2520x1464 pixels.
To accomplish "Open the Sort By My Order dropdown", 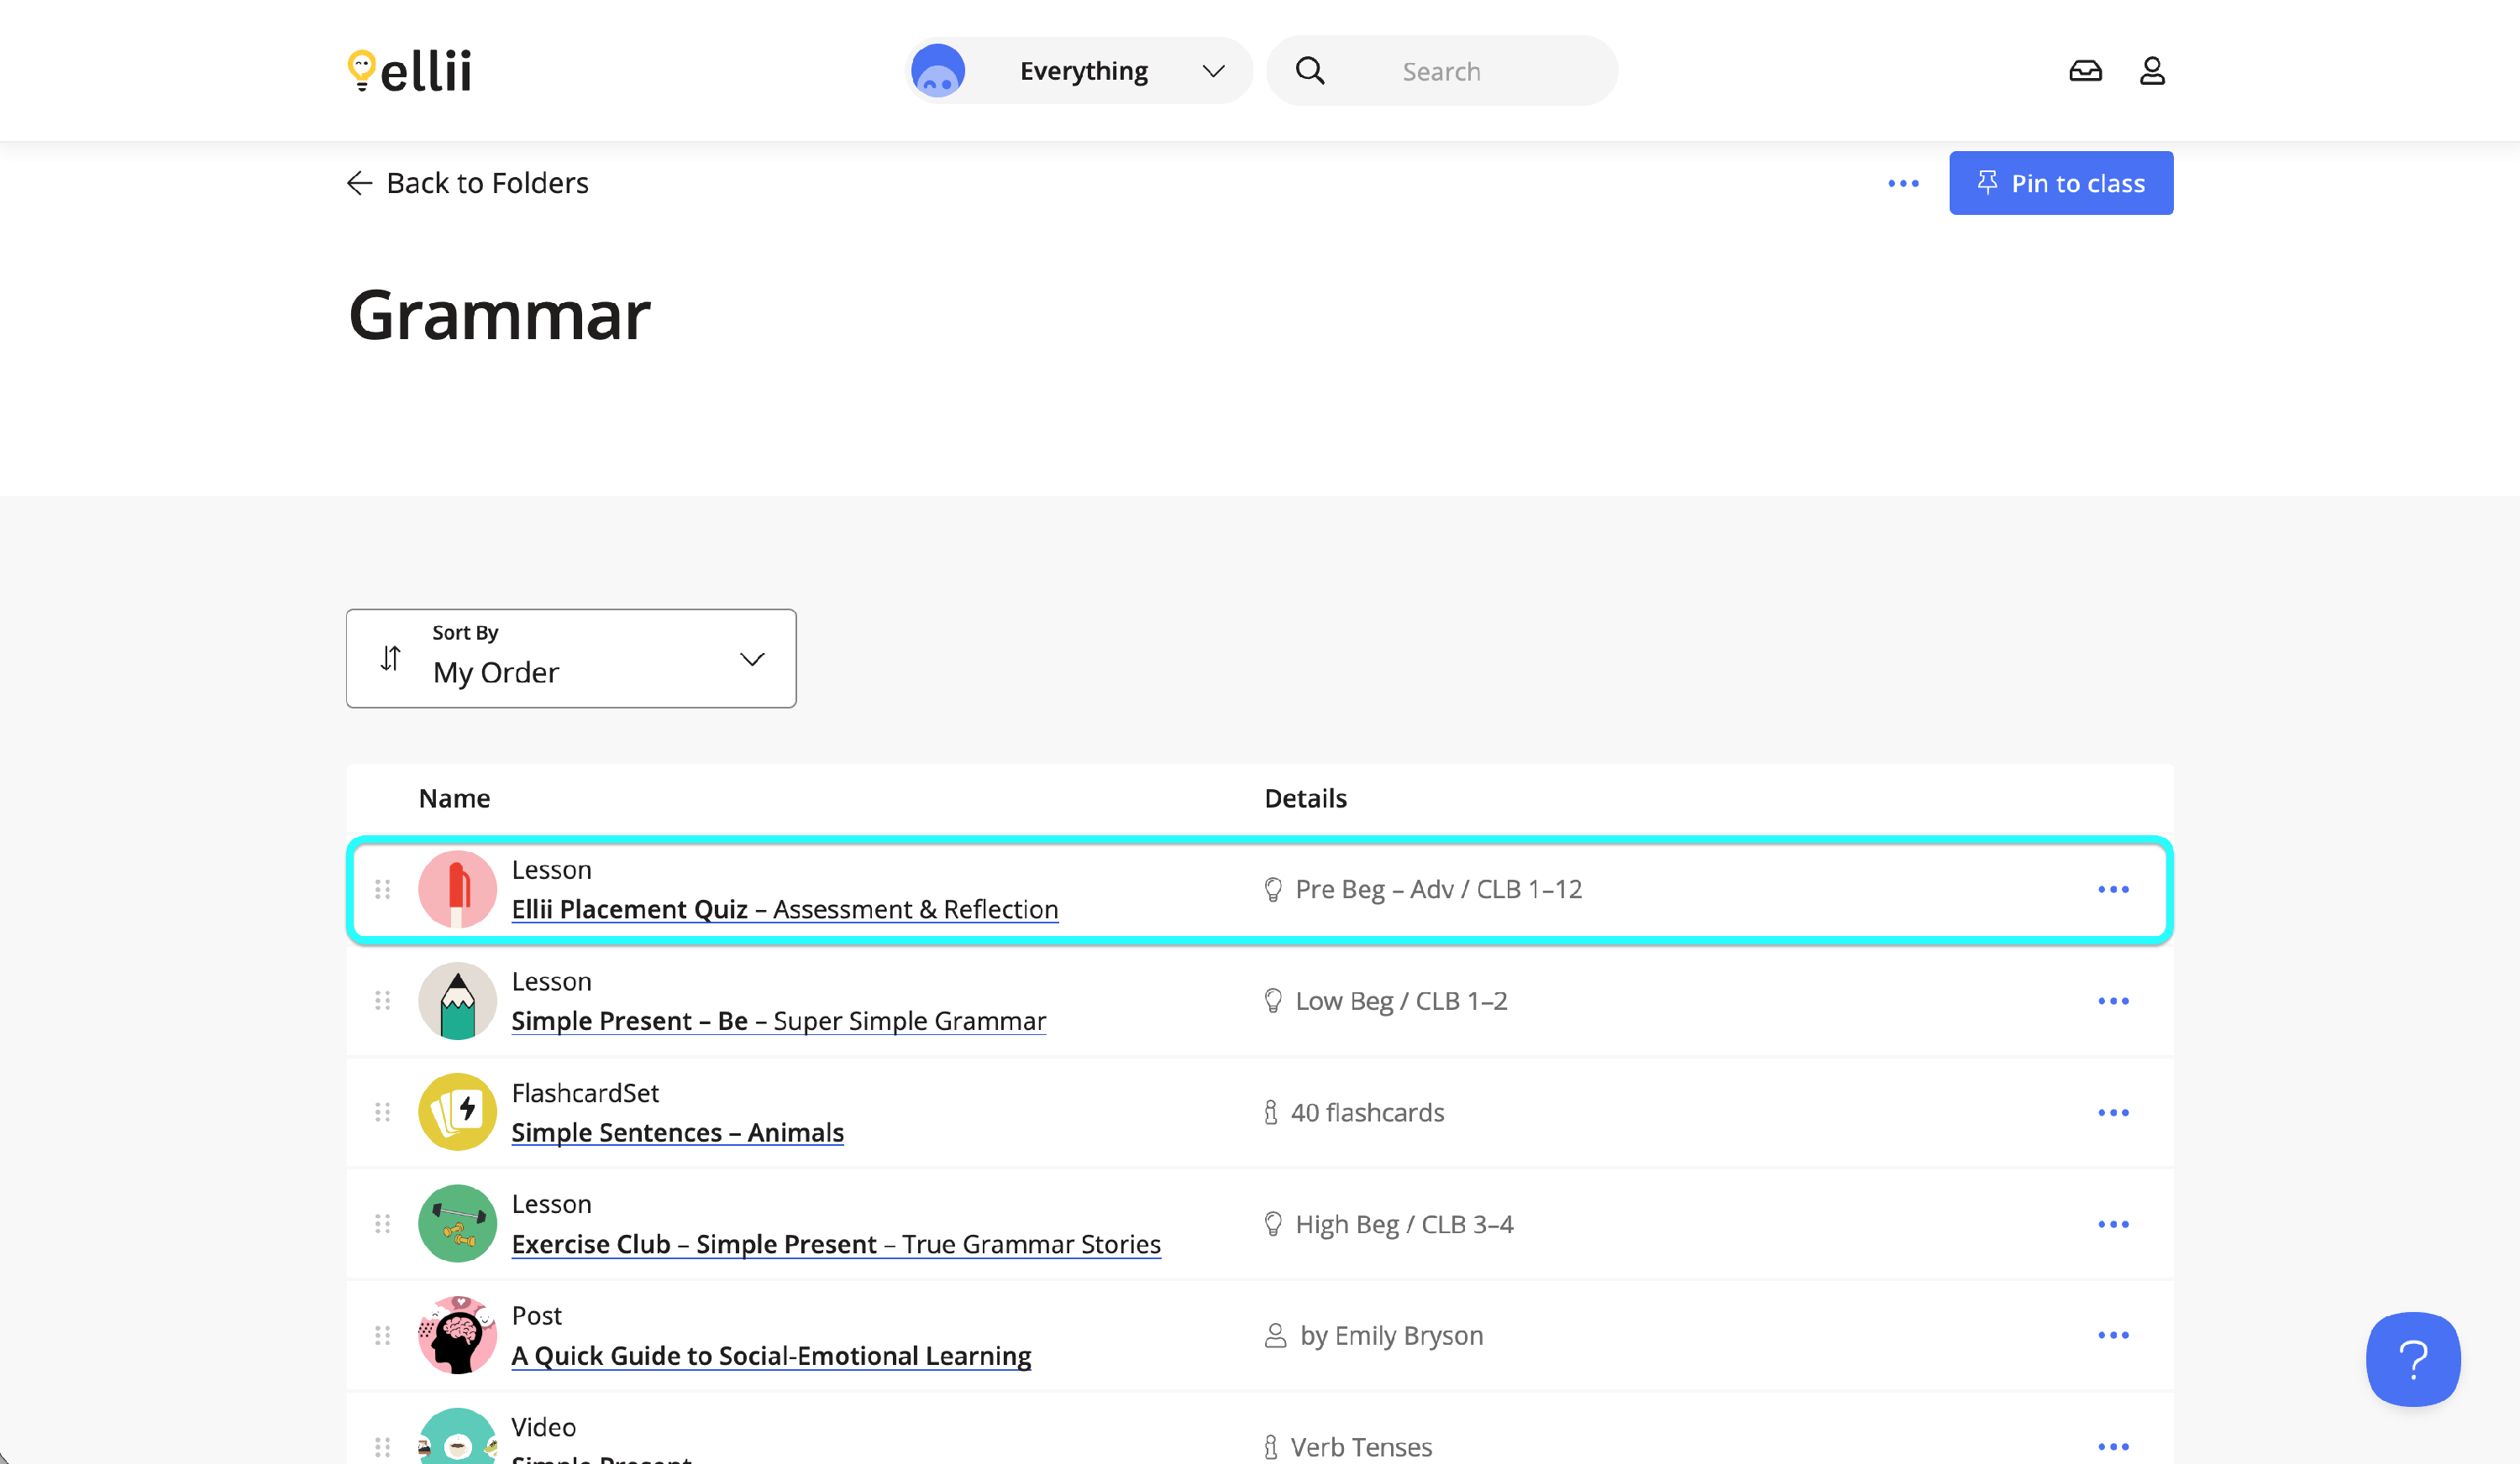I will (x=571, y=659).
